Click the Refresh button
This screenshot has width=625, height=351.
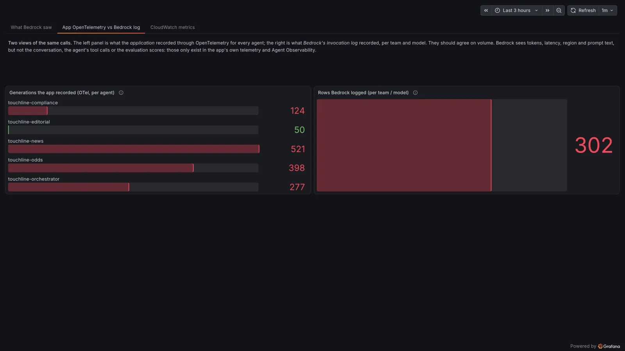click(x=583, y=11)
